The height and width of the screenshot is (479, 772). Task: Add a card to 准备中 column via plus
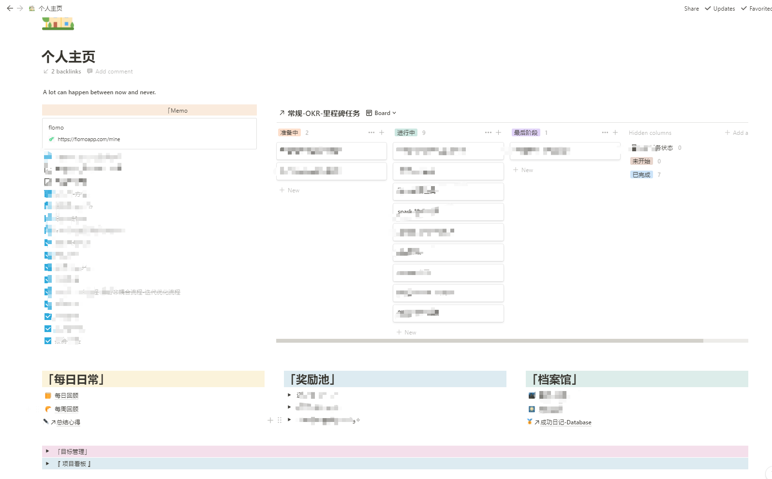(382, 132)
